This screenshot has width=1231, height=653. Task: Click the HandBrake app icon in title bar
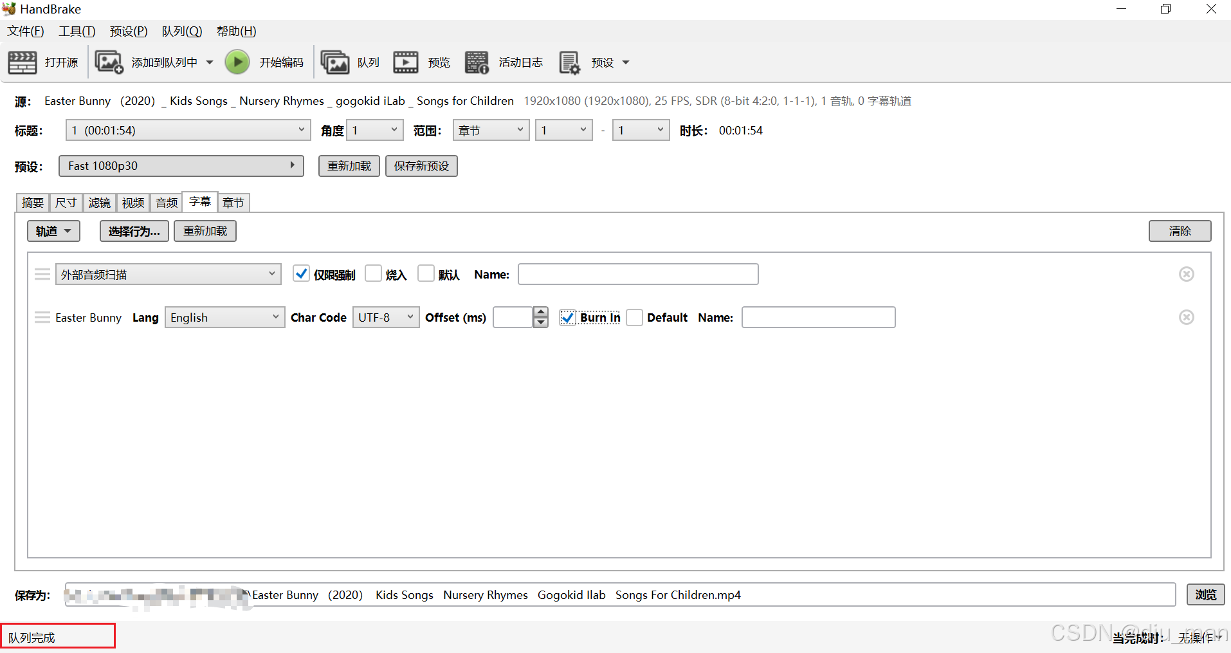pos(9,8)
